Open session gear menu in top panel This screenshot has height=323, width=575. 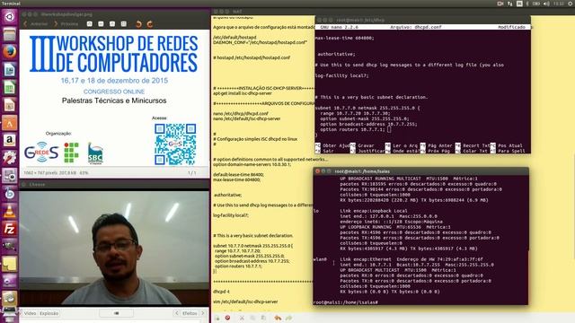point(571,4)
